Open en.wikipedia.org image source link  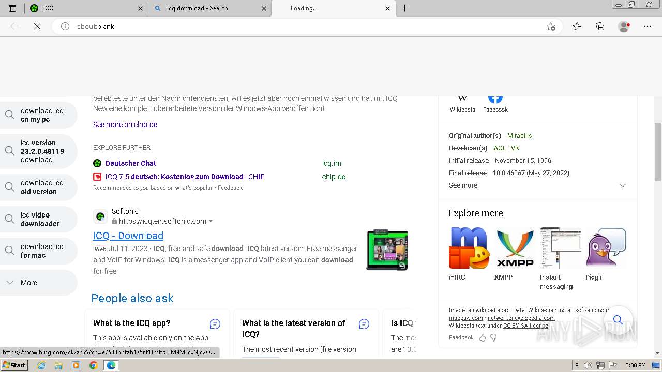489,311
